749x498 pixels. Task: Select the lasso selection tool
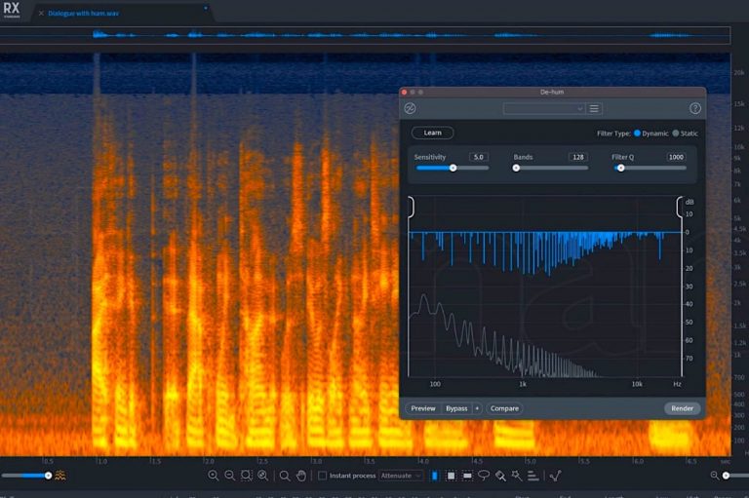coord(483,476)
